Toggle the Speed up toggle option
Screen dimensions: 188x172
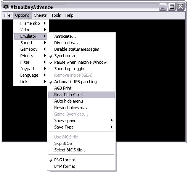click(x=81, y=69)
